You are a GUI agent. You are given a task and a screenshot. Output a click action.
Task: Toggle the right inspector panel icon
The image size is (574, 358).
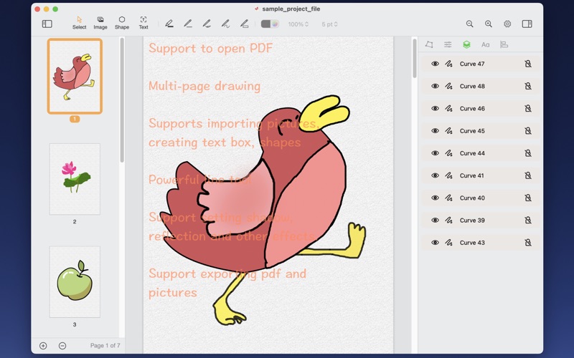[527, 24]
